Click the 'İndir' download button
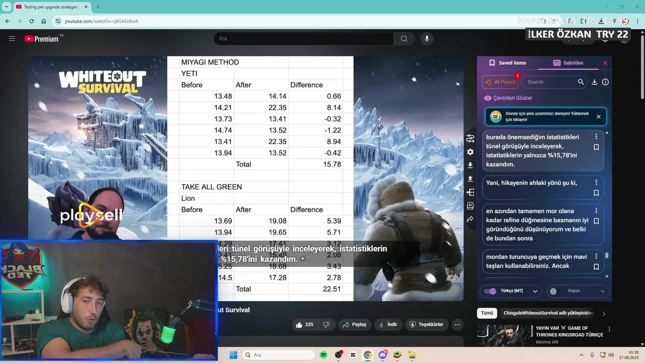The image size is (645, 363). [388, 325]
